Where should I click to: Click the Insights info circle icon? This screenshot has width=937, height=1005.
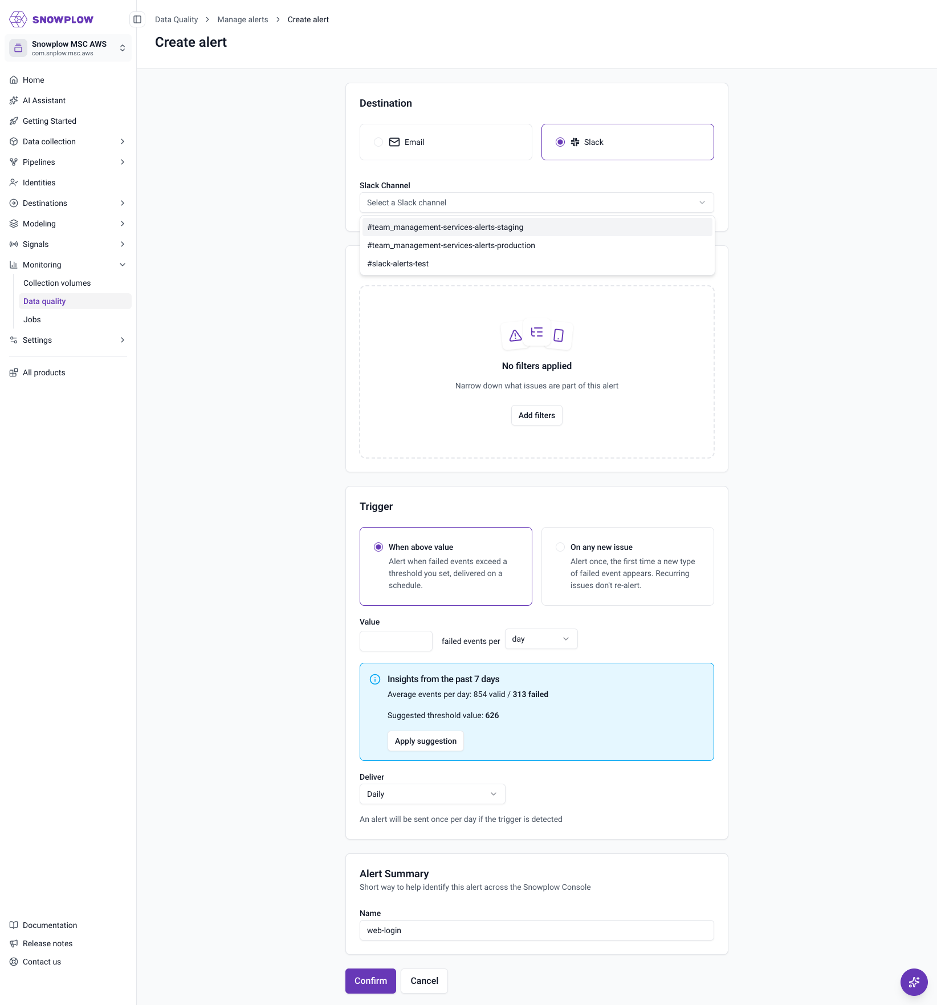coord(375,679)
